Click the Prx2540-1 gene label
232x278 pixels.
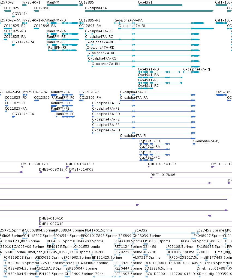(x=31, y=2)
